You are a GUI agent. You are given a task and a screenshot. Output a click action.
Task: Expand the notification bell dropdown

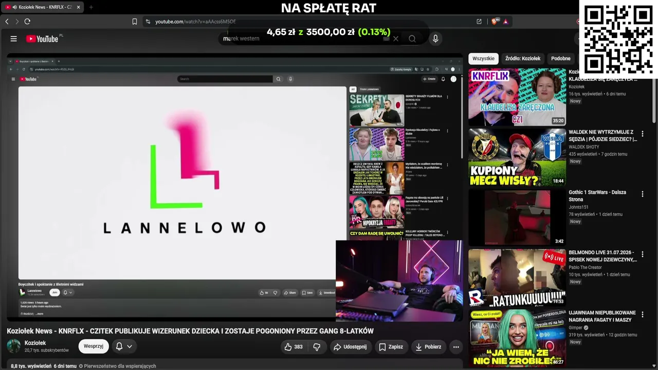(124, 346)
